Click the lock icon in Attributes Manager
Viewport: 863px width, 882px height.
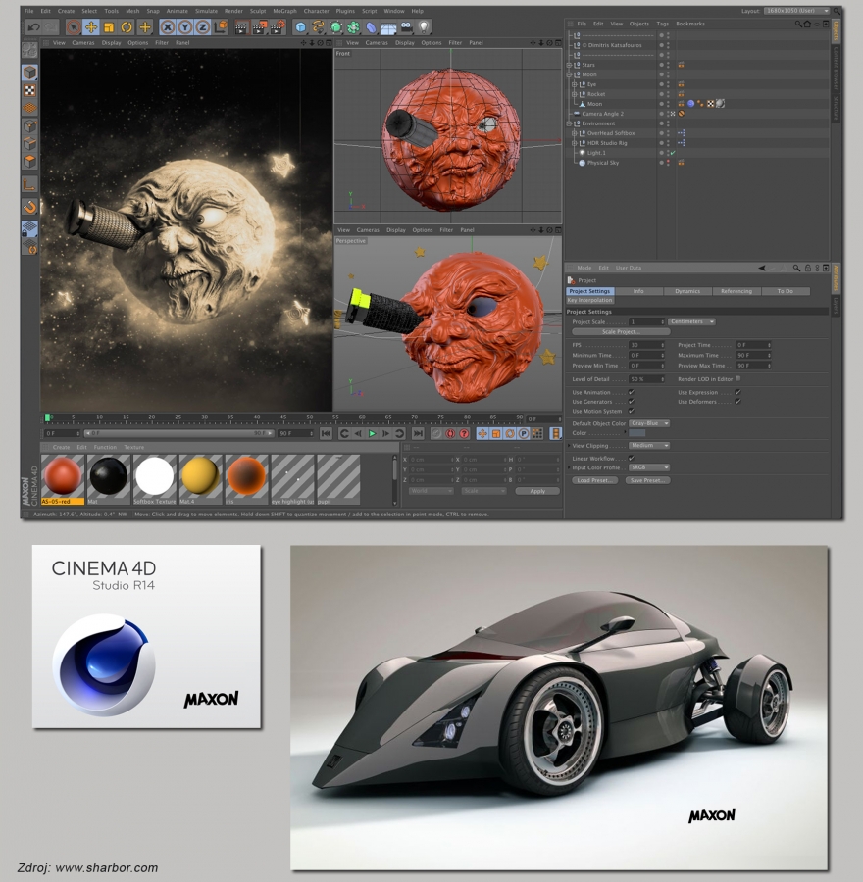coord(808,269)
